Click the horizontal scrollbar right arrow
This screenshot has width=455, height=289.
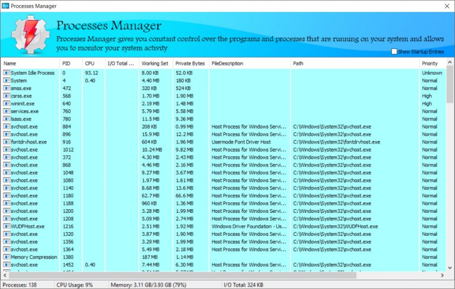coord(442,275)
